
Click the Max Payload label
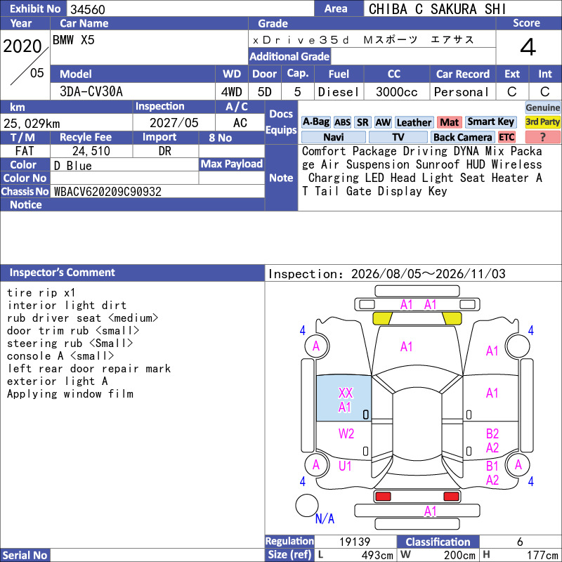(x=232, y=164)
